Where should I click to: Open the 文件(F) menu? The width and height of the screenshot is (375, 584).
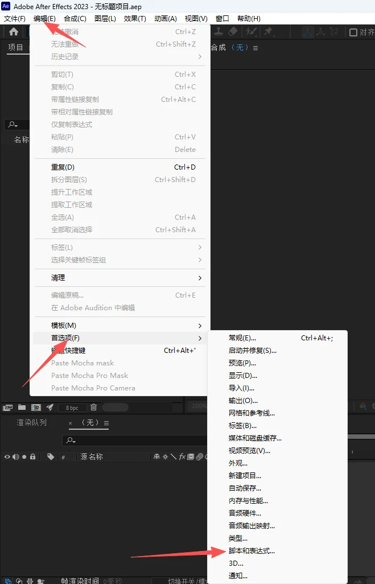15,19
